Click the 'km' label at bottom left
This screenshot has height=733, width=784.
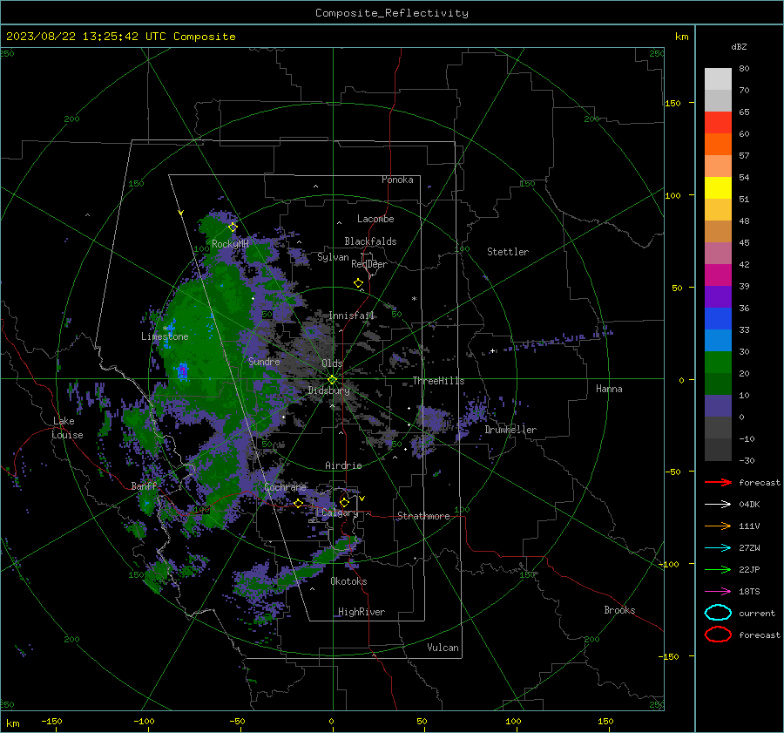[x=12, y=723]
